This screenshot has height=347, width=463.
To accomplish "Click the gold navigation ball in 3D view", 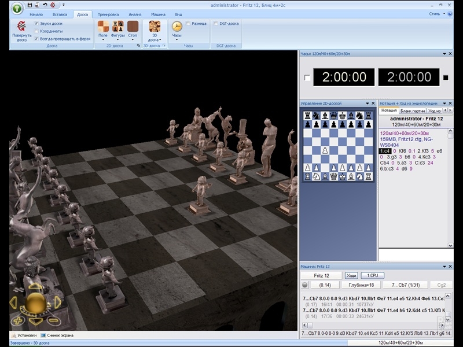I will point(36,301).
